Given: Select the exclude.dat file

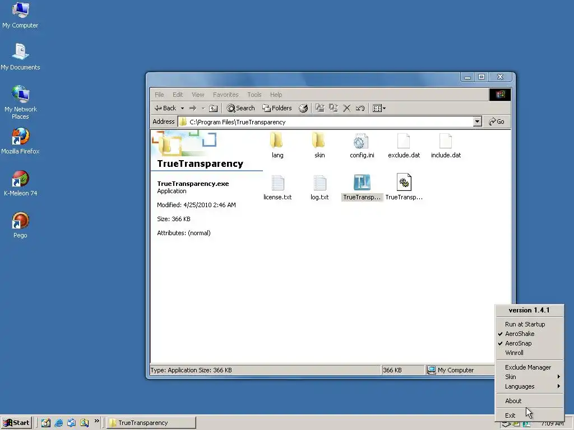Looking at the screenshot, I should point(404,146).
